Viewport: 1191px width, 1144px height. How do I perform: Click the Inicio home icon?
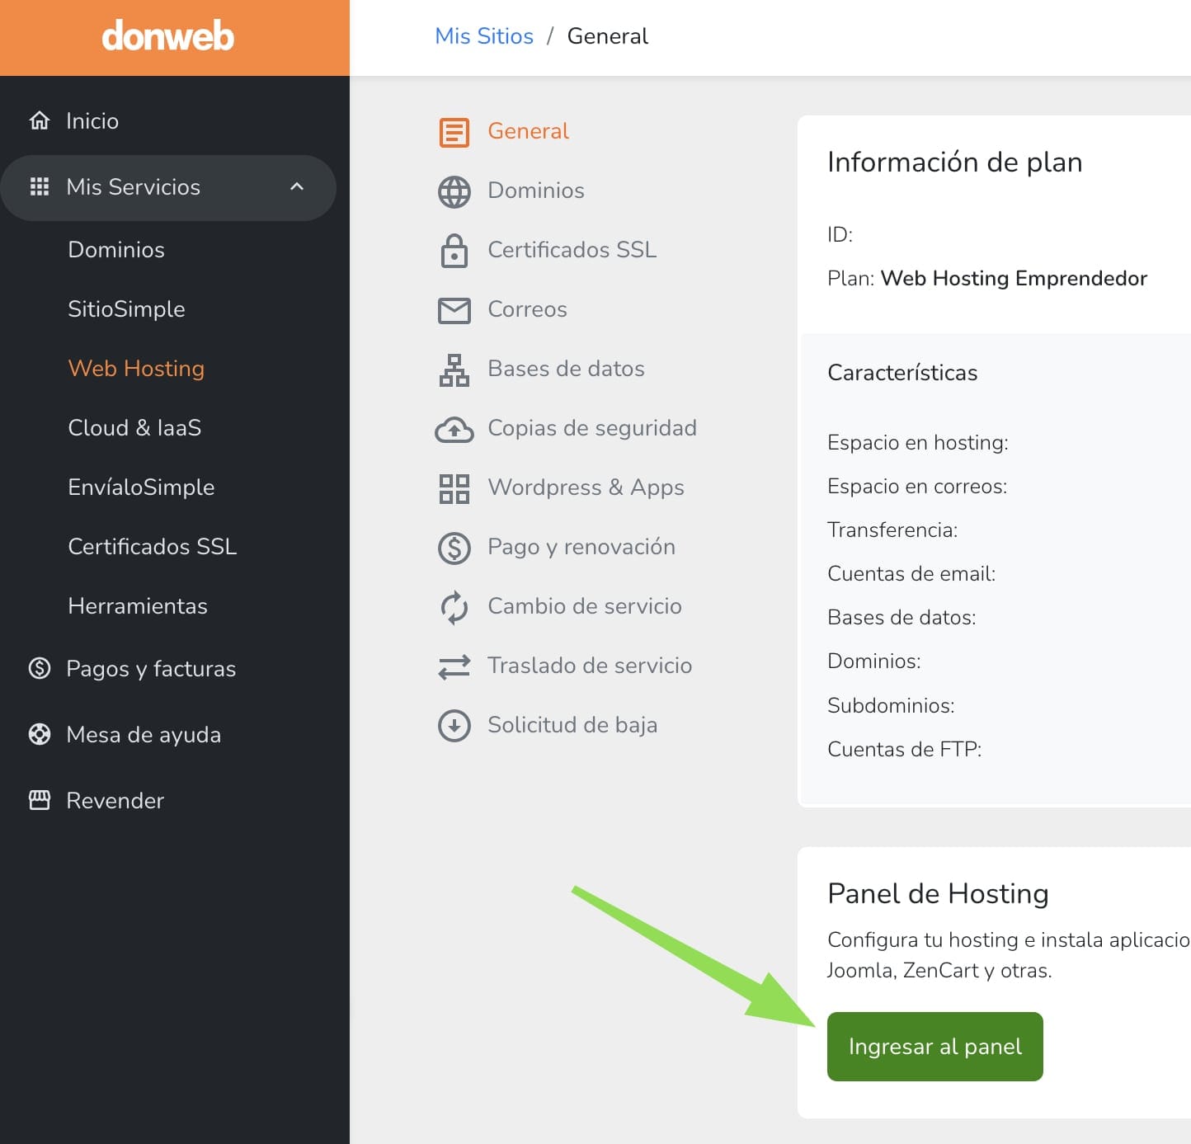40,120
